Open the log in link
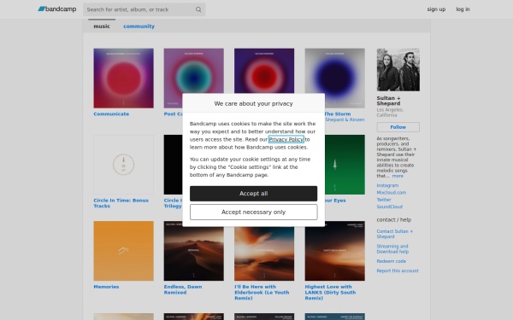Viewport: 513px width, 320px height. [463, 9]
